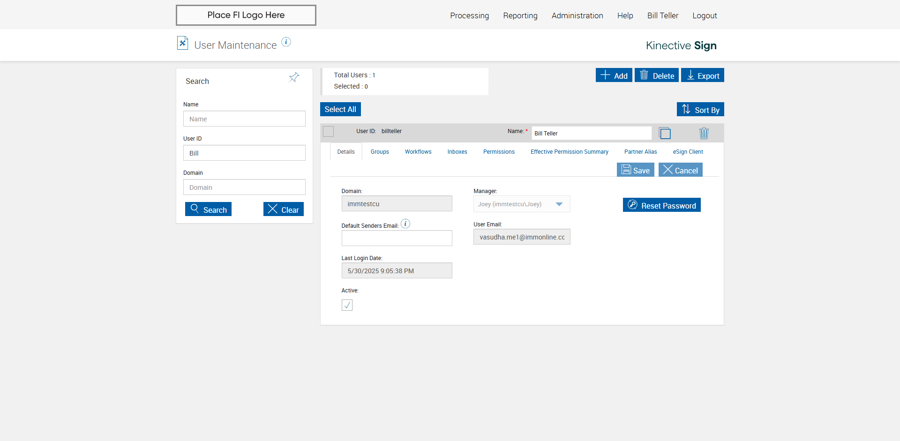Click info icon next to User Maintenance
The height and width of the screenshot is (441, 900).
point(286,42)
